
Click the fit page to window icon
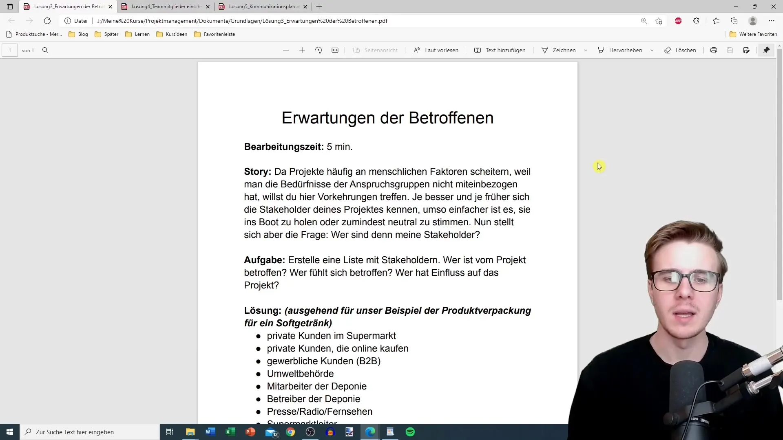335,50
